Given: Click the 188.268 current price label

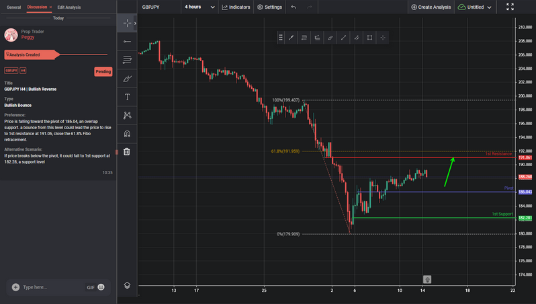Looking at the screenshot, I should click(x=525, y=177).
